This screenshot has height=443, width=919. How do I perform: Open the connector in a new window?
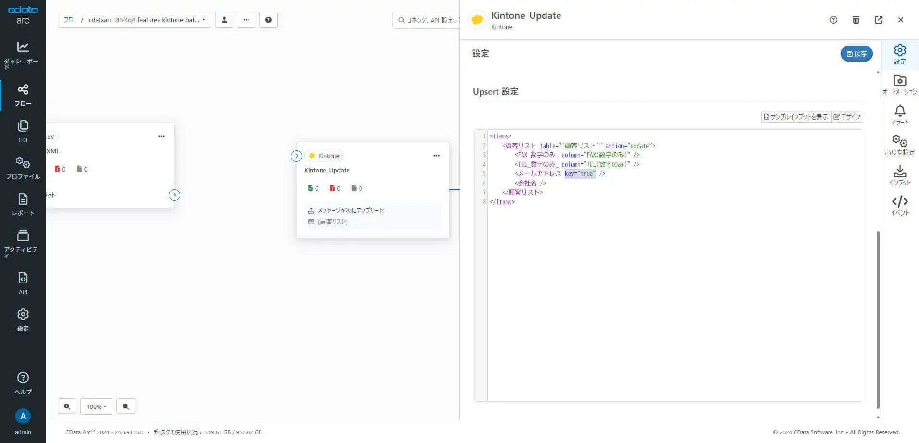(878, 20)
